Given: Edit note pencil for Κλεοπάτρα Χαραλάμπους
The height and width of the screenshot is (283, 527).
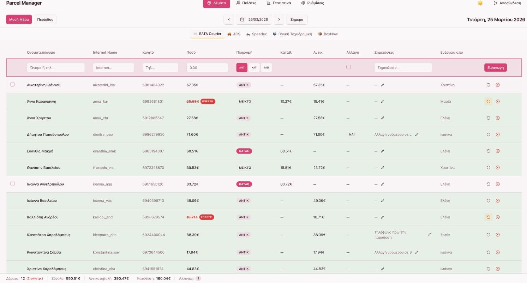Looking at the screenshot, I should [x=429, y=235].
